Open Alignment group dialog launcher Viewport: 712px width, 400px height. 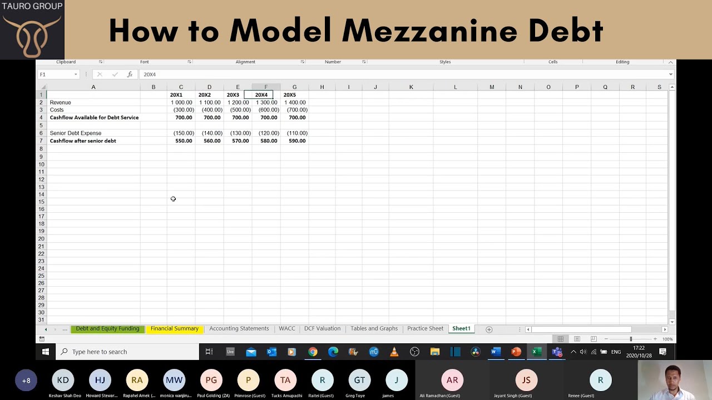coord(303,62)
